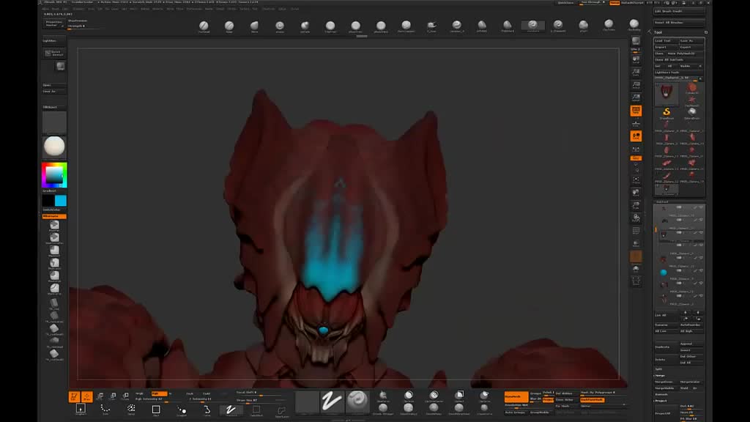Select the Cylinder3D tool thumbnail
The height and width of the screenshot is (422, 750).
pyautogui.click(x=691, y=89)
